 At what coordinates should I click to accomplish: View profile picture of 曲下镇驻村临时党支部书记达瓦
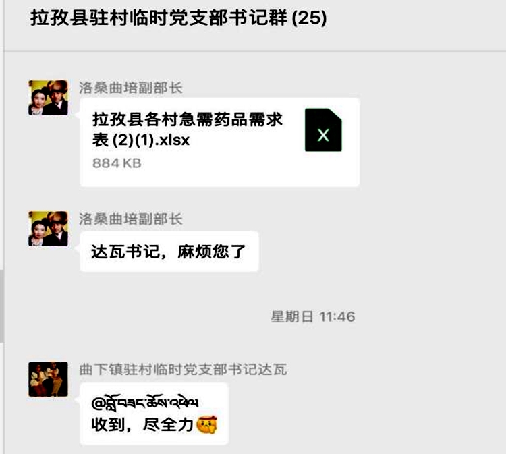pos(48,379)
